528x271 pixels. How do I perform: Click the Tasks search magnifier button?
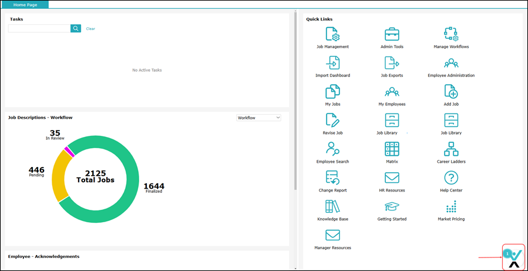point(76,28)
